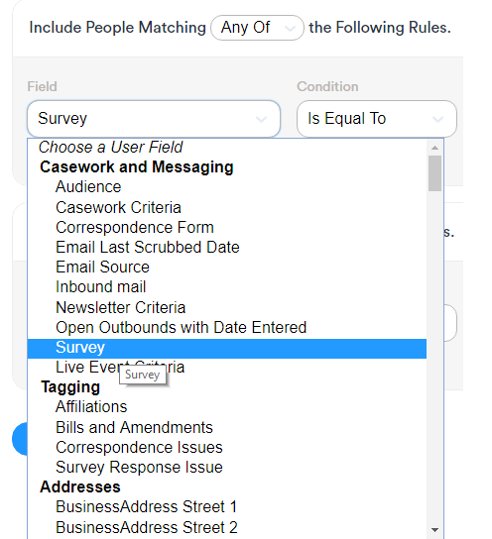Choose Casework Criteria option

227,207
